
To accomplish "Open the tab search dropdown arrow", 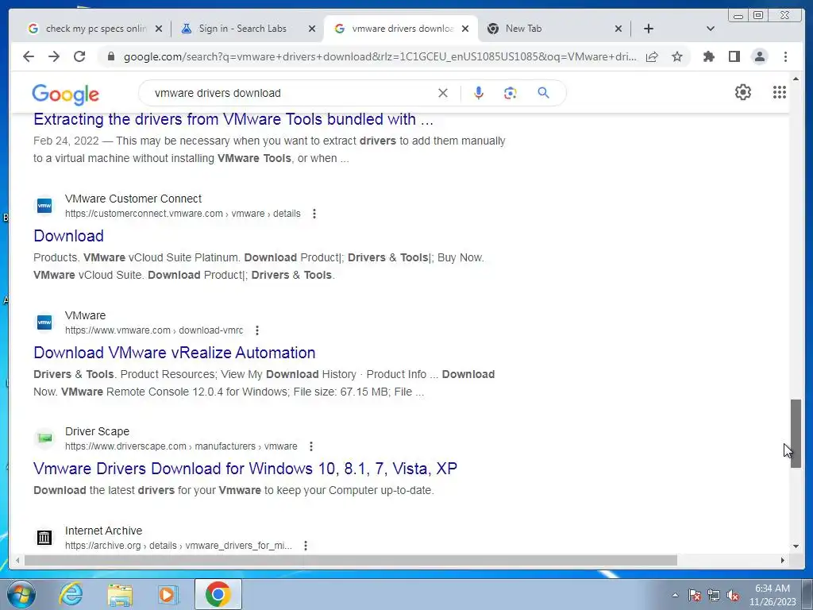I will [x=711, y=29].
